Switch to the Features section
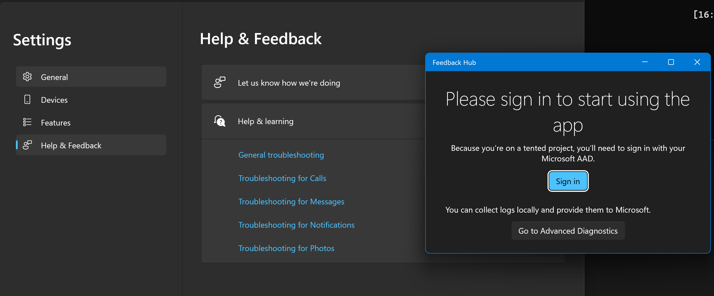The height and width of the screenshot is (296, 714). pos(56,122)
